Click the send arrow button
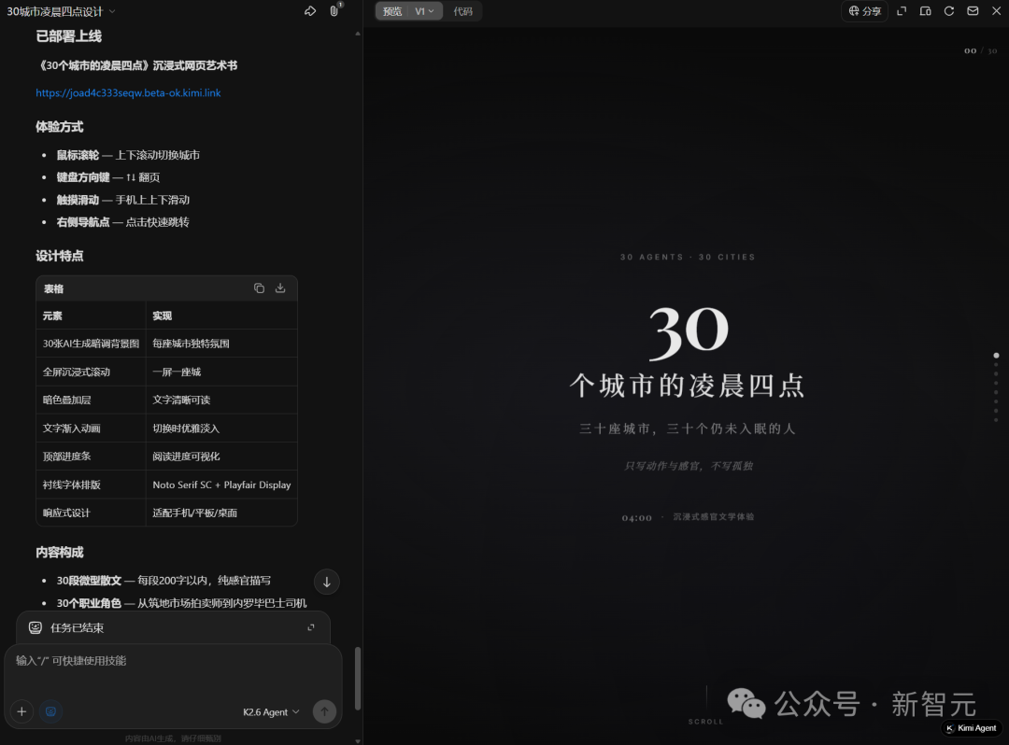This screenshot has width=1009, height=745. pyautogui.click(x=324, y=711)
